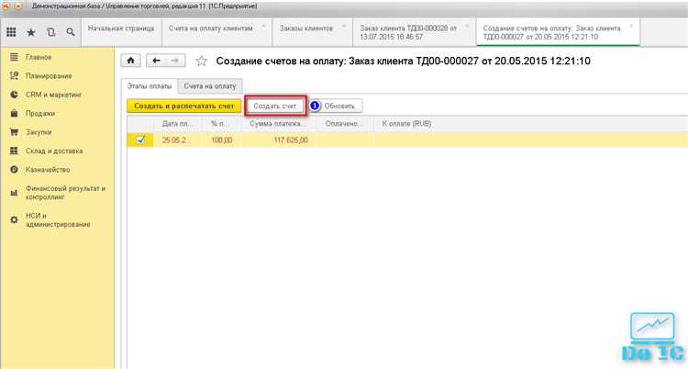Image resolution: width=688 pixels, height=369 pixels.
Task: Close the Счета на оплату клиентам tab
Action: click(263, 27)
